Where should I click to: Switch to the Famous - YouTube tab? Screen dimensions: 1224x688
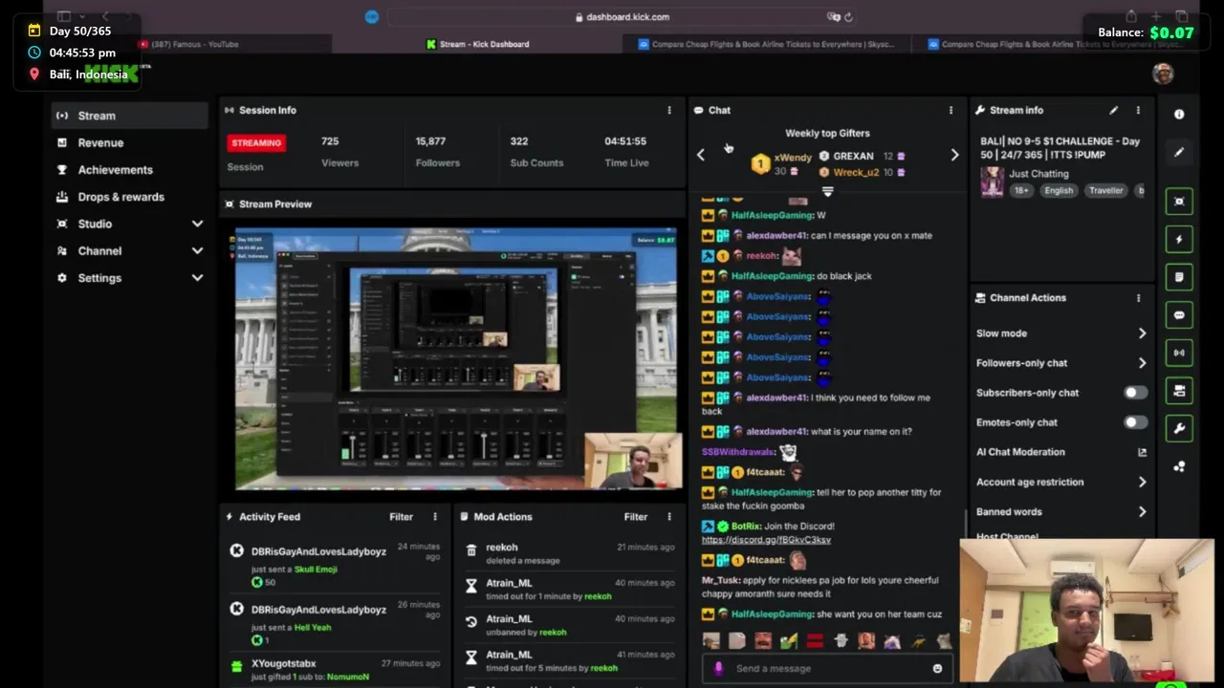click(194, 44)
